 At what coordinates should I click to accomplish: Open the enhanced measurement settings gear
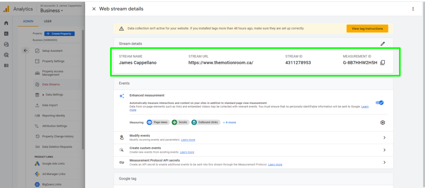[x=382, y=123]
